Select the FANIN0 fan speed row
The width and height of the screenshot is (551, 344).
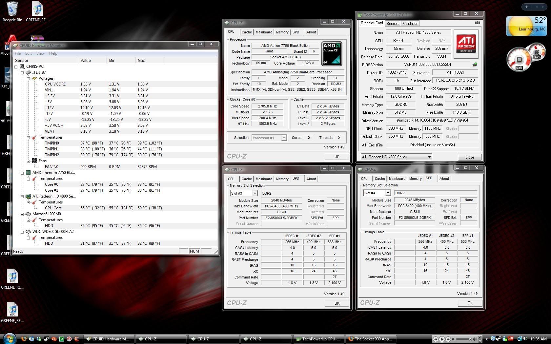pos(115,167)
